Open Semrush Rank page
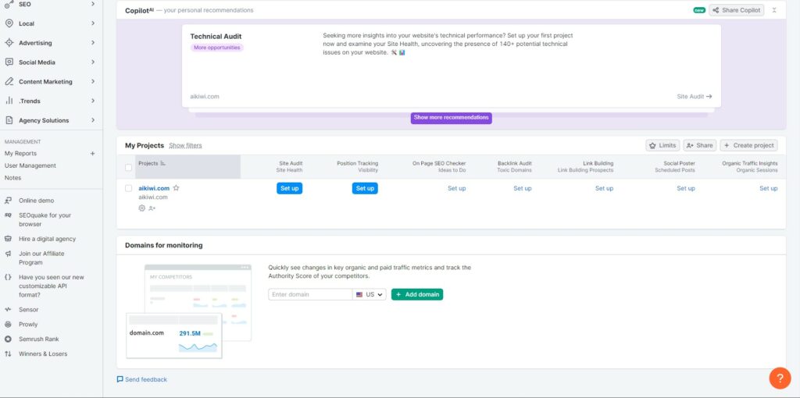800x398 pixels. click(x=39, y=339)
